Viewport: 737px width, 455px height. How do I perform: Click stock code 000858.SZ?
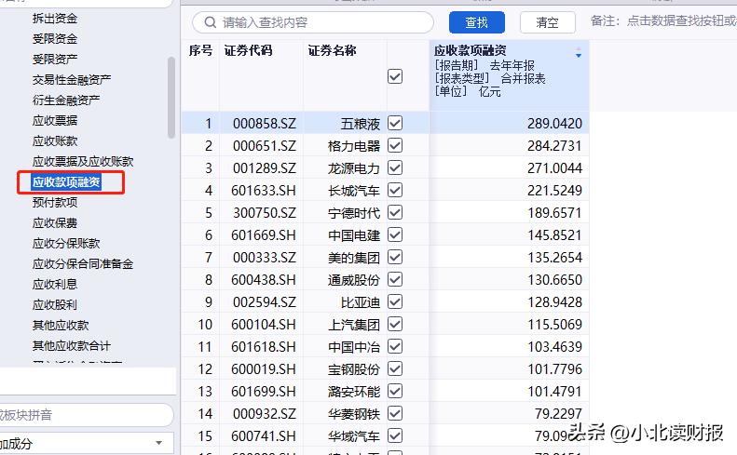265,124
